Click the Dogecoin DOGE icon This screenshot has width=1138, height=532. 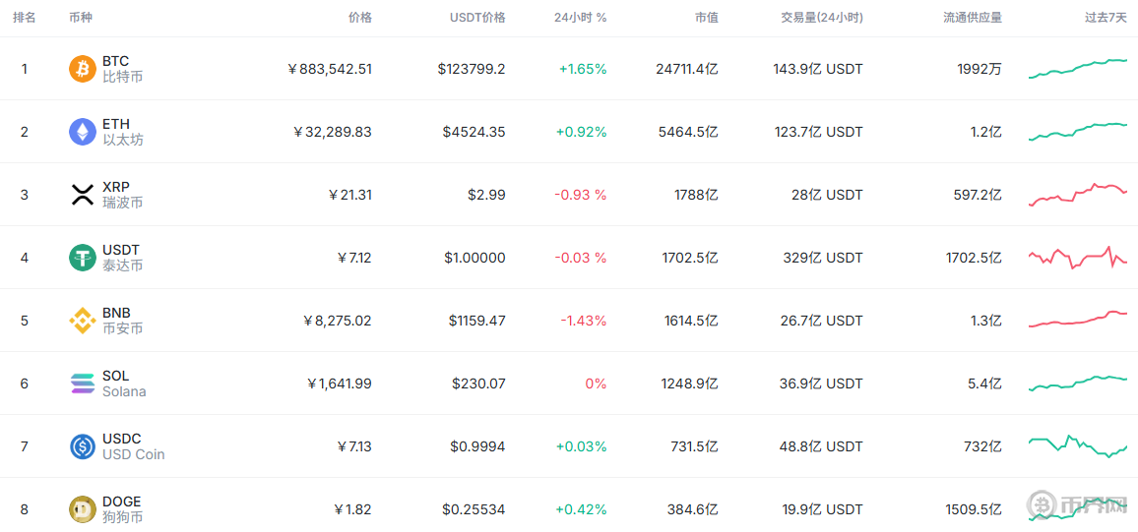pos(83,509)
